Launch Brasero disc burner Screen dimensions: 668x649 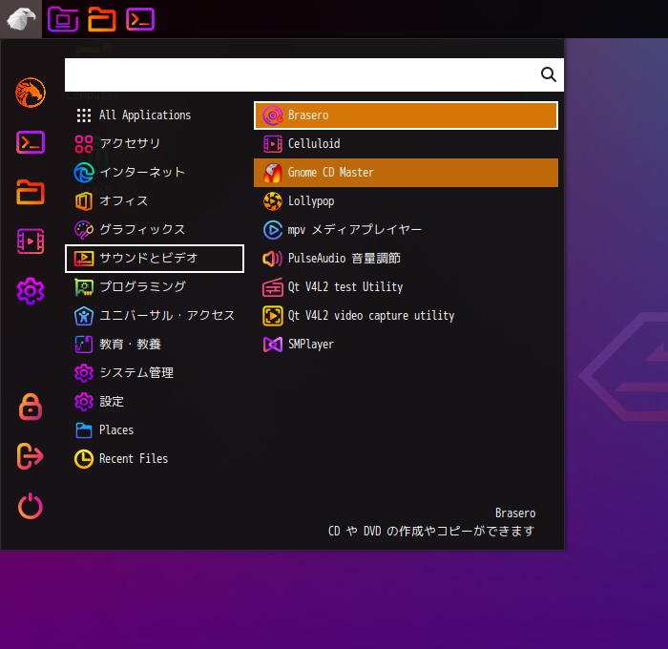406,115
